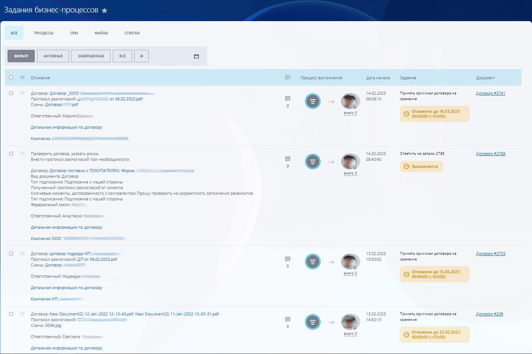This screenshot has height=354, width=532.
Task: Click the 'Отложено до 25.02.2023' status badge
Action: pos(435,335)
